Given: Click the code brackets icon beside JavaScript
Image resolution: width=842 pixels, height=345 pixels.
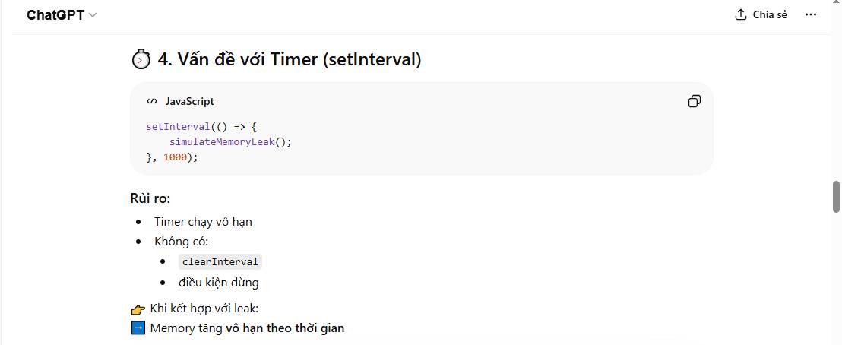Looking at the screenshot, I should click(152, 101).
